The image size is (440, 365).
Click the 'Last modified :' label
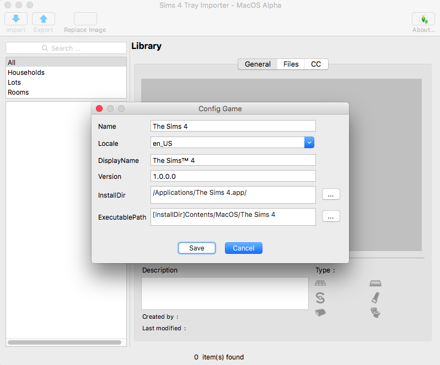[164, 328]
